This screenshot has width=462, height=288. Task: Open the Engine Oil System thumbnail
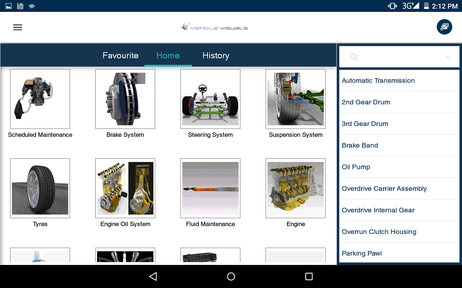(x=125, y=188)
